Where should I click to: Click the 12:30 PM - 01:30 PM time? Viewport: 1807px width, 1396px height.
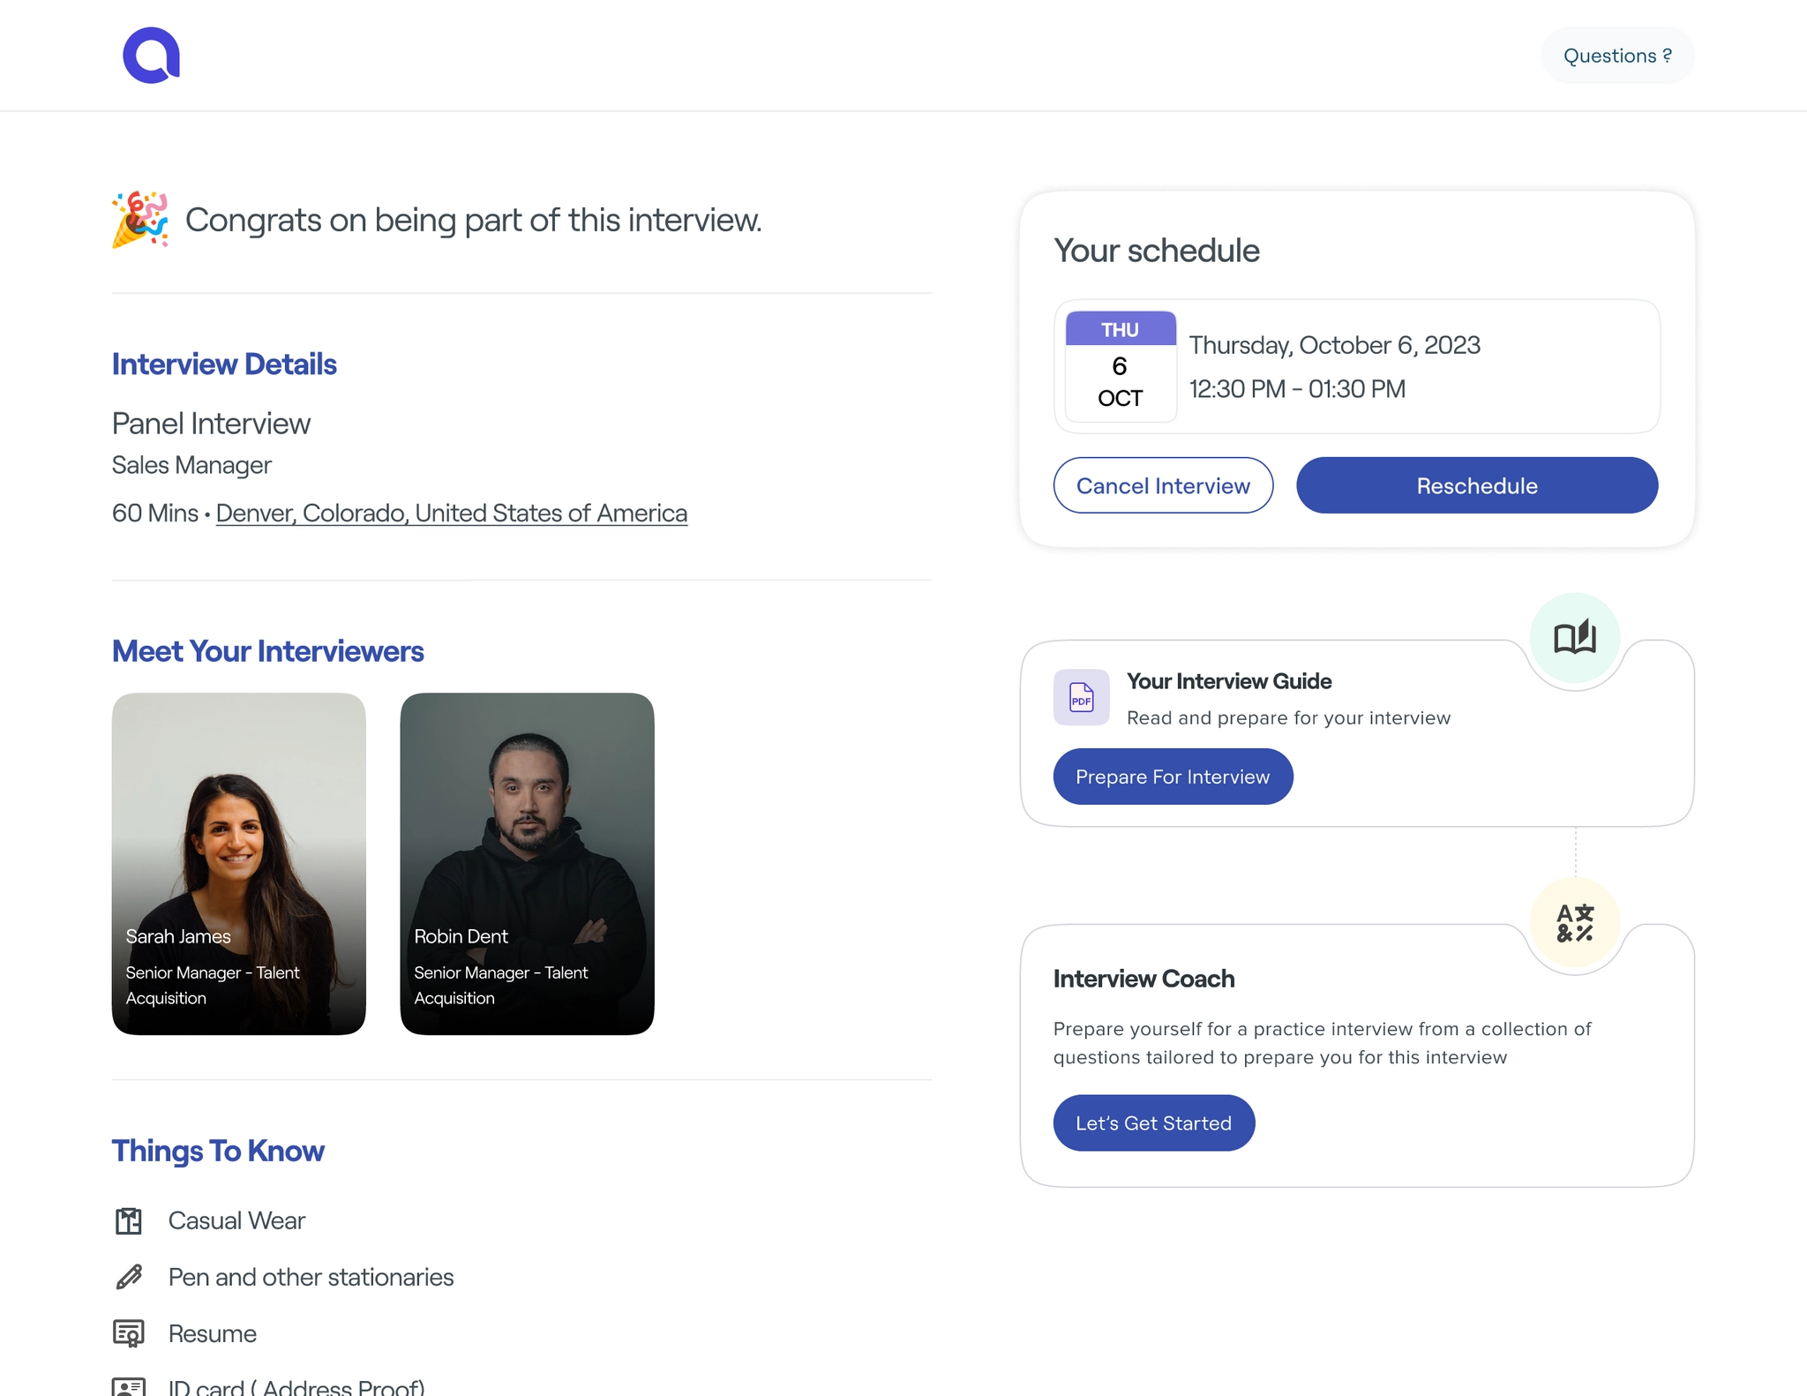click(1298, 389)
